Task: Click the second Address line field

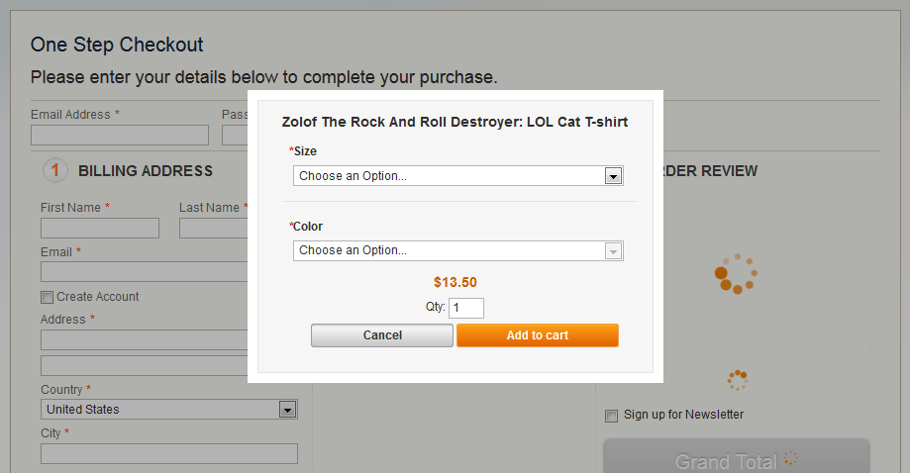Action: (145, 366)
